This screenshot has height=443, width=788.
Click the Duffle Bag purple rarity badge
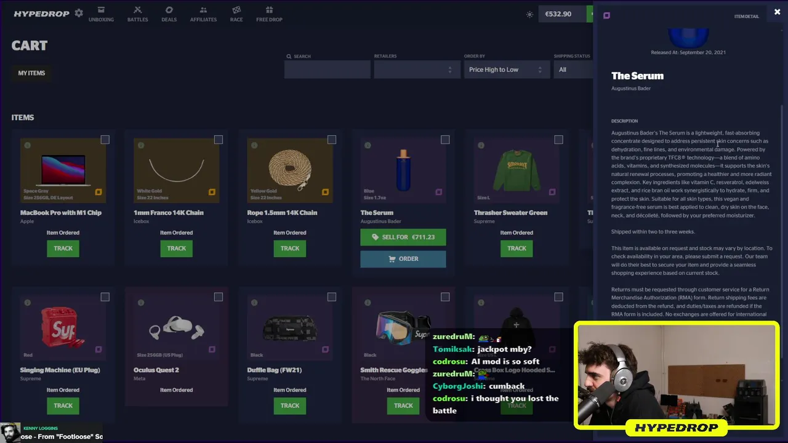click(x=325, y=349)
